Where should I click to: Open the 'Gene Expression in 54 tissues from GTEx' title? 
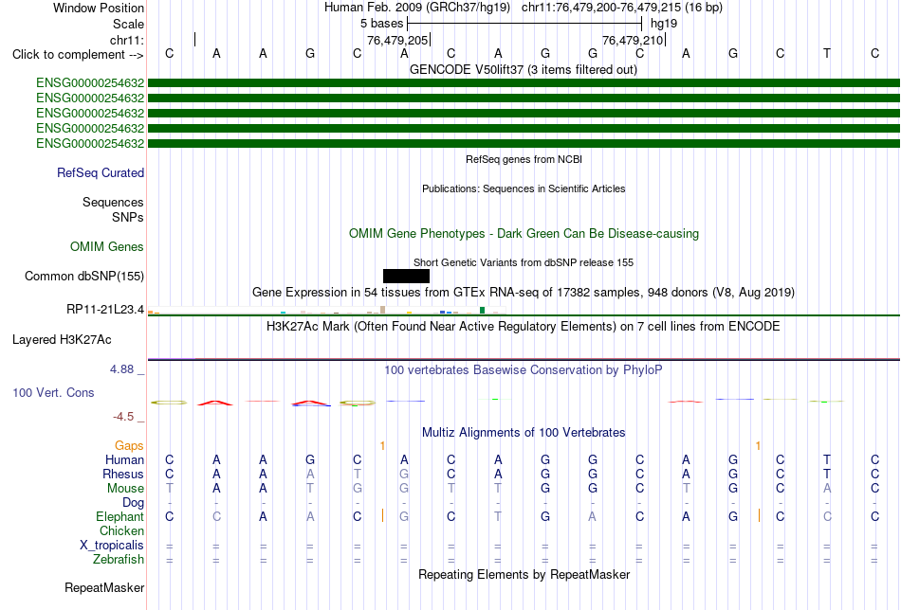tap(524, 292)
